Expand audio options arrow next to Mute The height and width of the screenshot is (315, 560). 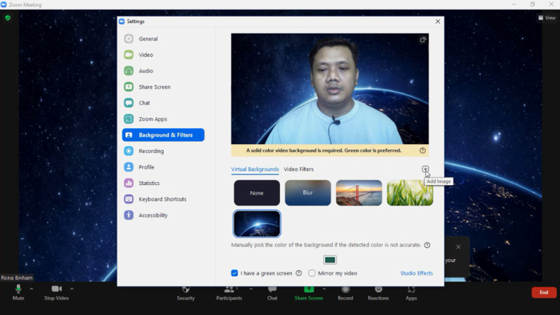(x=31, y=289)
